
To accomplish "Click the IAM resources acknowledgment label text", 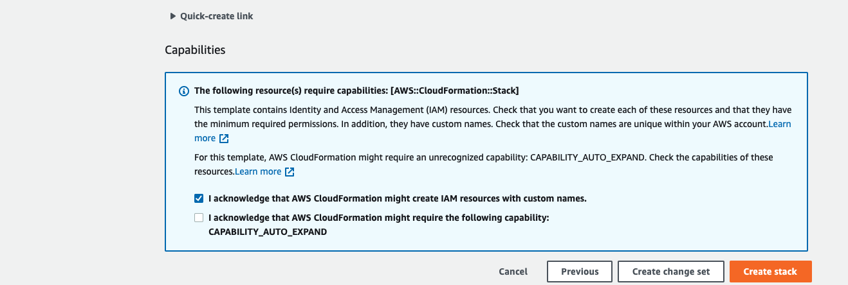I will coord(397,198).
